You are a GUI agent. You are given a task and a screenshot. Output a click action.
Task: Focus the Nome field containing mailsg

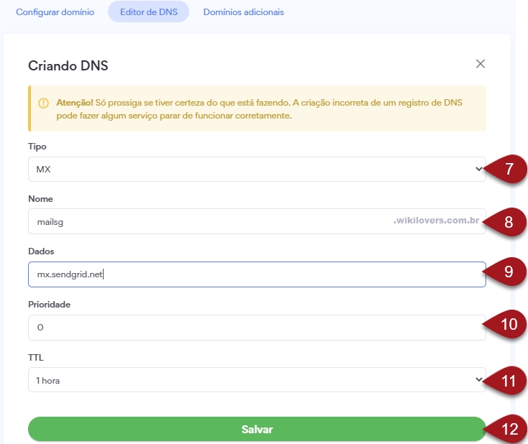coord(257,221)
